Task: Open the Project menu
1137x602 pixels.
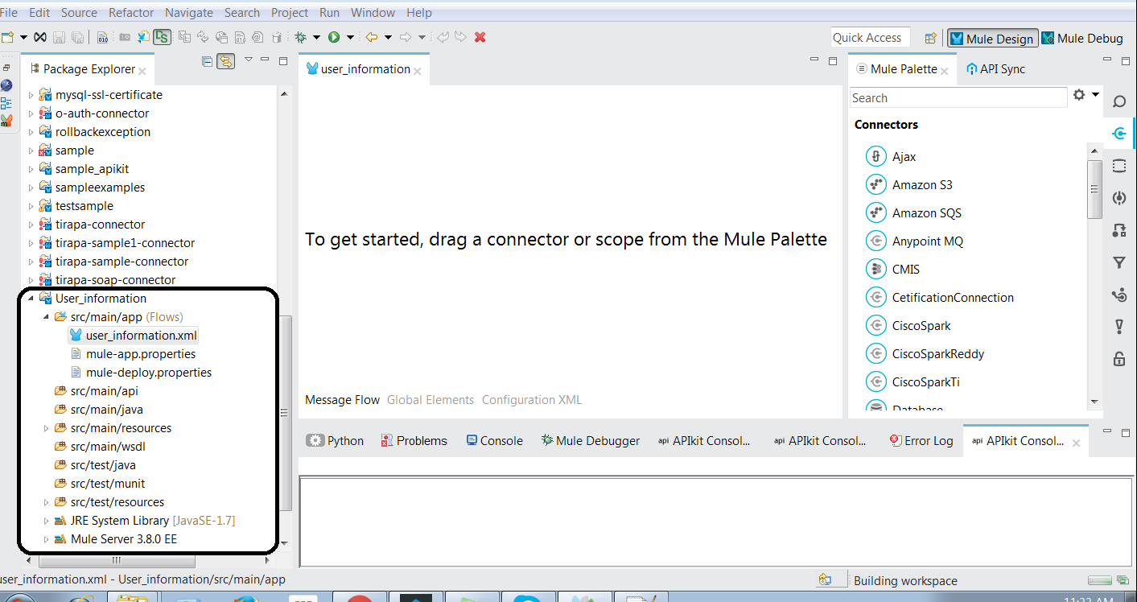Action: pos(290,13)
